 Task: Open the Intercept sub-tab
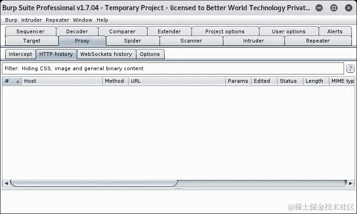pos(20,54)
